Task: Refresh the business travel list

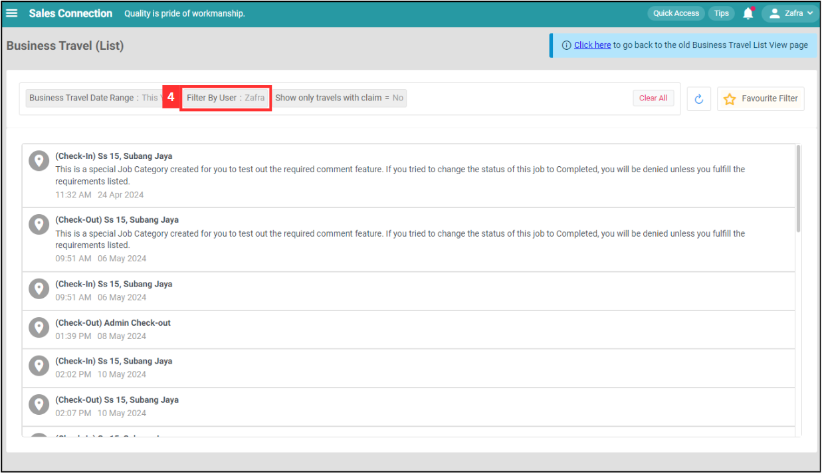Action: [x=699, y=98]
